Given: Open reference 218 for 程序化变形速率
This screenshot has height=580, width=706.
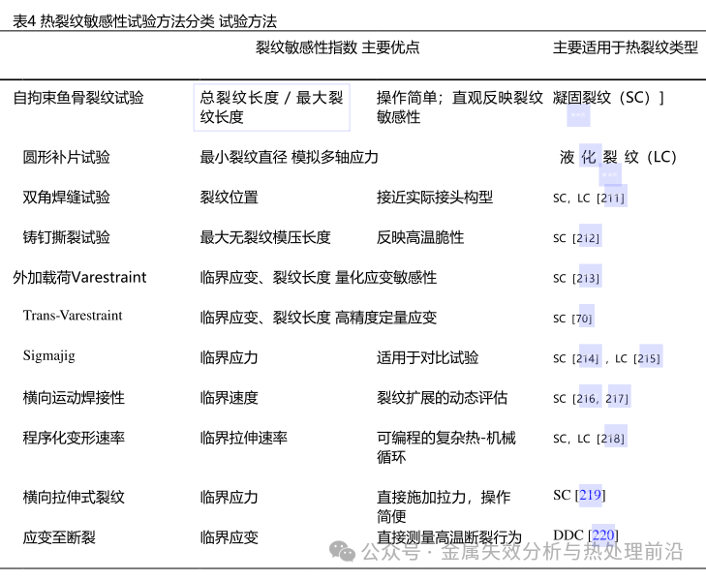Looking at the screenshot, I should point(611,439).
